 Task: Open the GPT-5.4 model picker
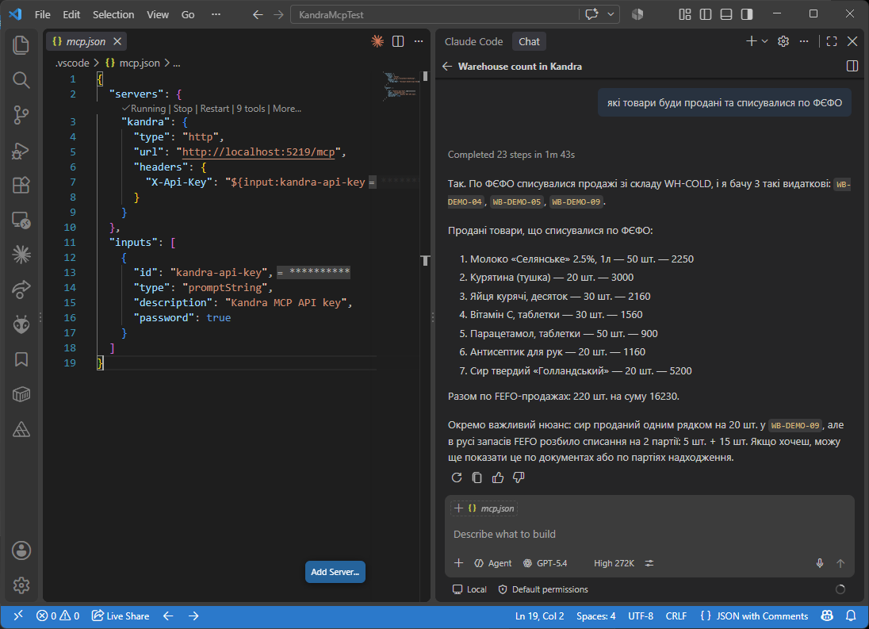546,563
